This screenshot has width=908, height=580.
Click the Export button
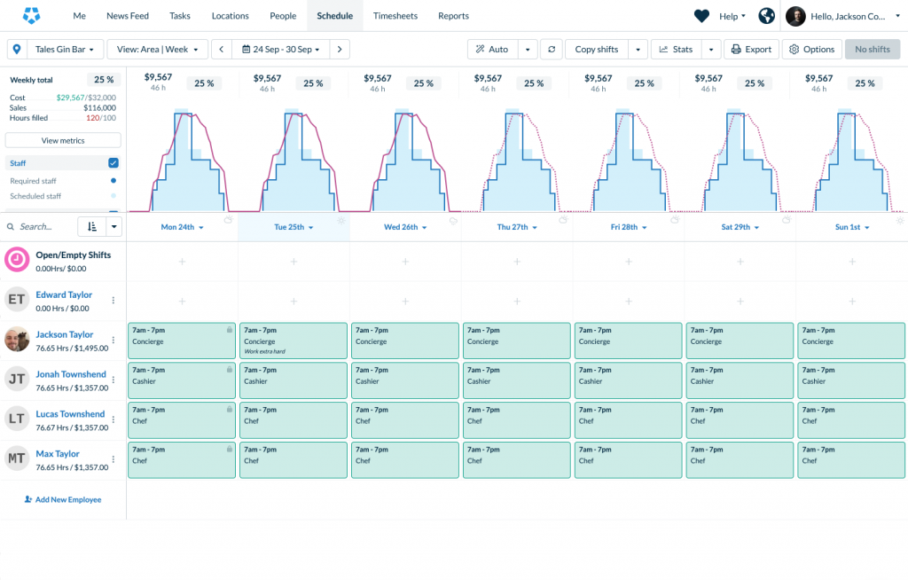point(750,50)
